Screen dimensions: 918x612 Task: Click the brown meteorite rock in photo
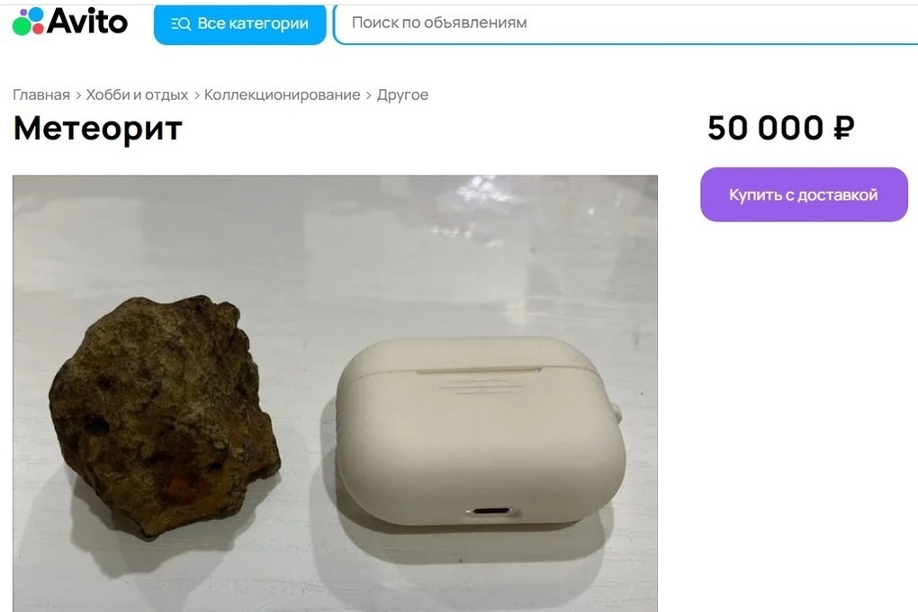pos(165,416)
